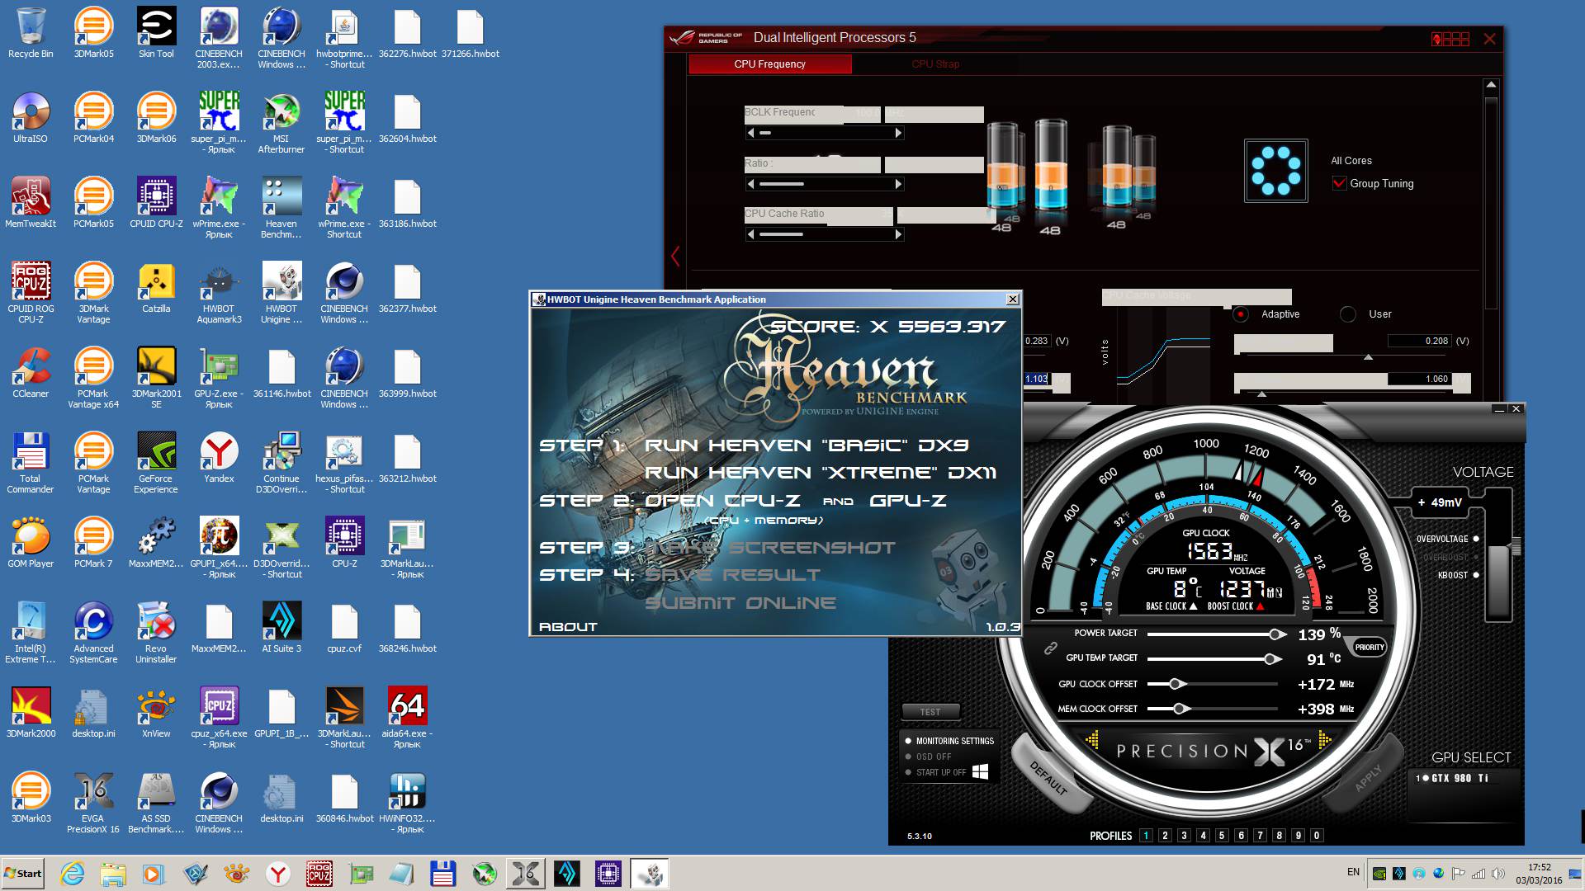Select profile 5 in Precision X

pyautogui.click(x=1222, y=835)
